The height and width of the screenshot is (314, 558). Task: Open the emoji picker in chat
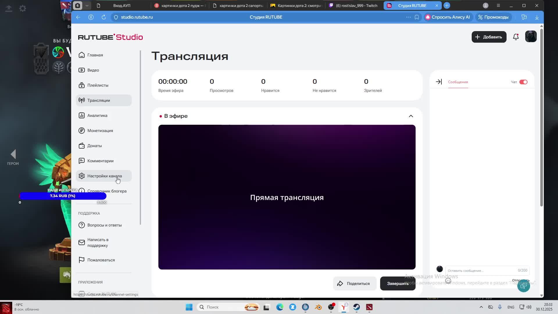(448, 281)
